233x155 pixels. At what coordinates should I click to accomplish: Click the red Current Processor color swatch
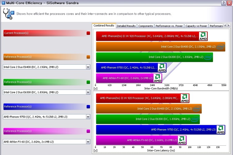point(88,33)
